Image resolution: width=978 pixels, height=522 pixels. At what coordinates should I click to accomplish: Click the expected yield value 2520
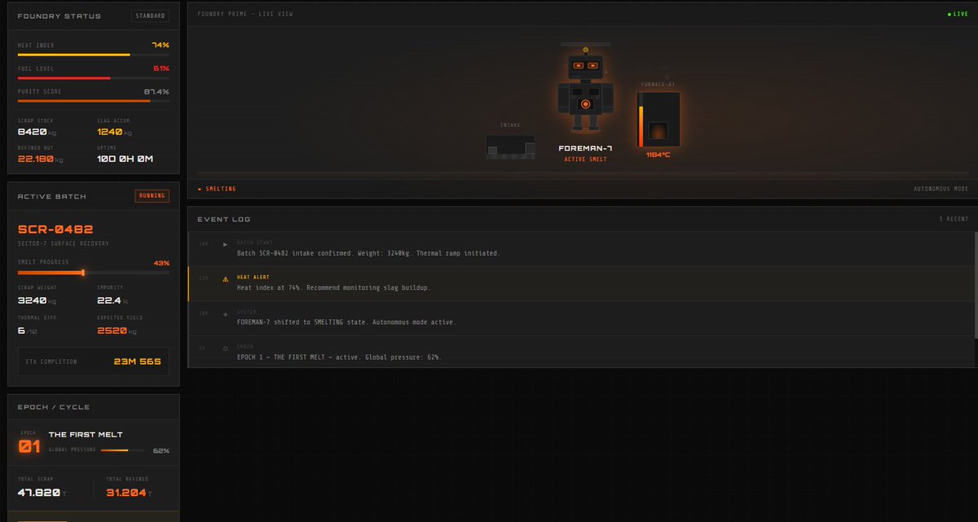pos(112,331)
